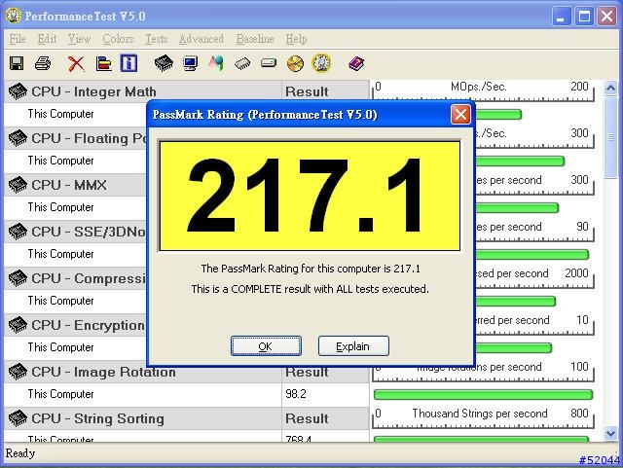Close the PassMark Rating dialog

pos(460,115)
